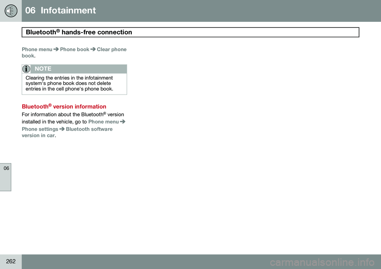
Task: Click 'Phone menu' in the Clear phone book path
Action: click(37, 49)
